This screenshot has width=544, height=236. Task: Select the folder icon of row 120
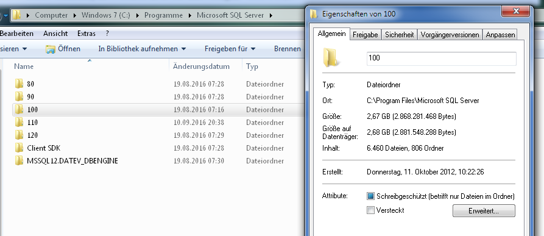pyautogui.click(x=19, y=135)
